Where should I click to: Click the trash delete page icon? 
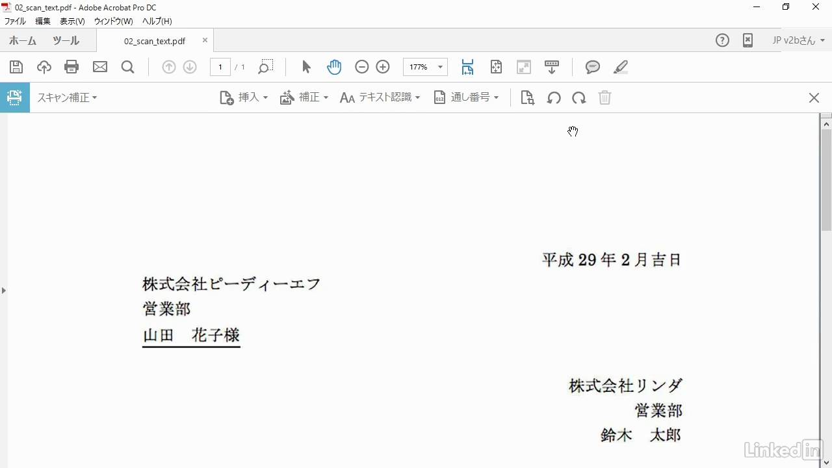(x=604, y=97)
